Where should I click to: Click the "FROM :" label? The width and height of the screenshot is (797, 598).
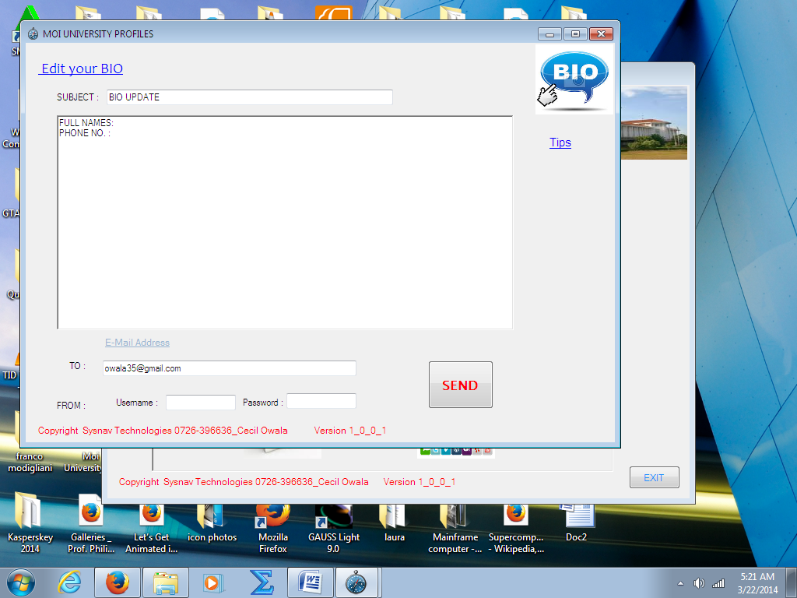(71, 405)
